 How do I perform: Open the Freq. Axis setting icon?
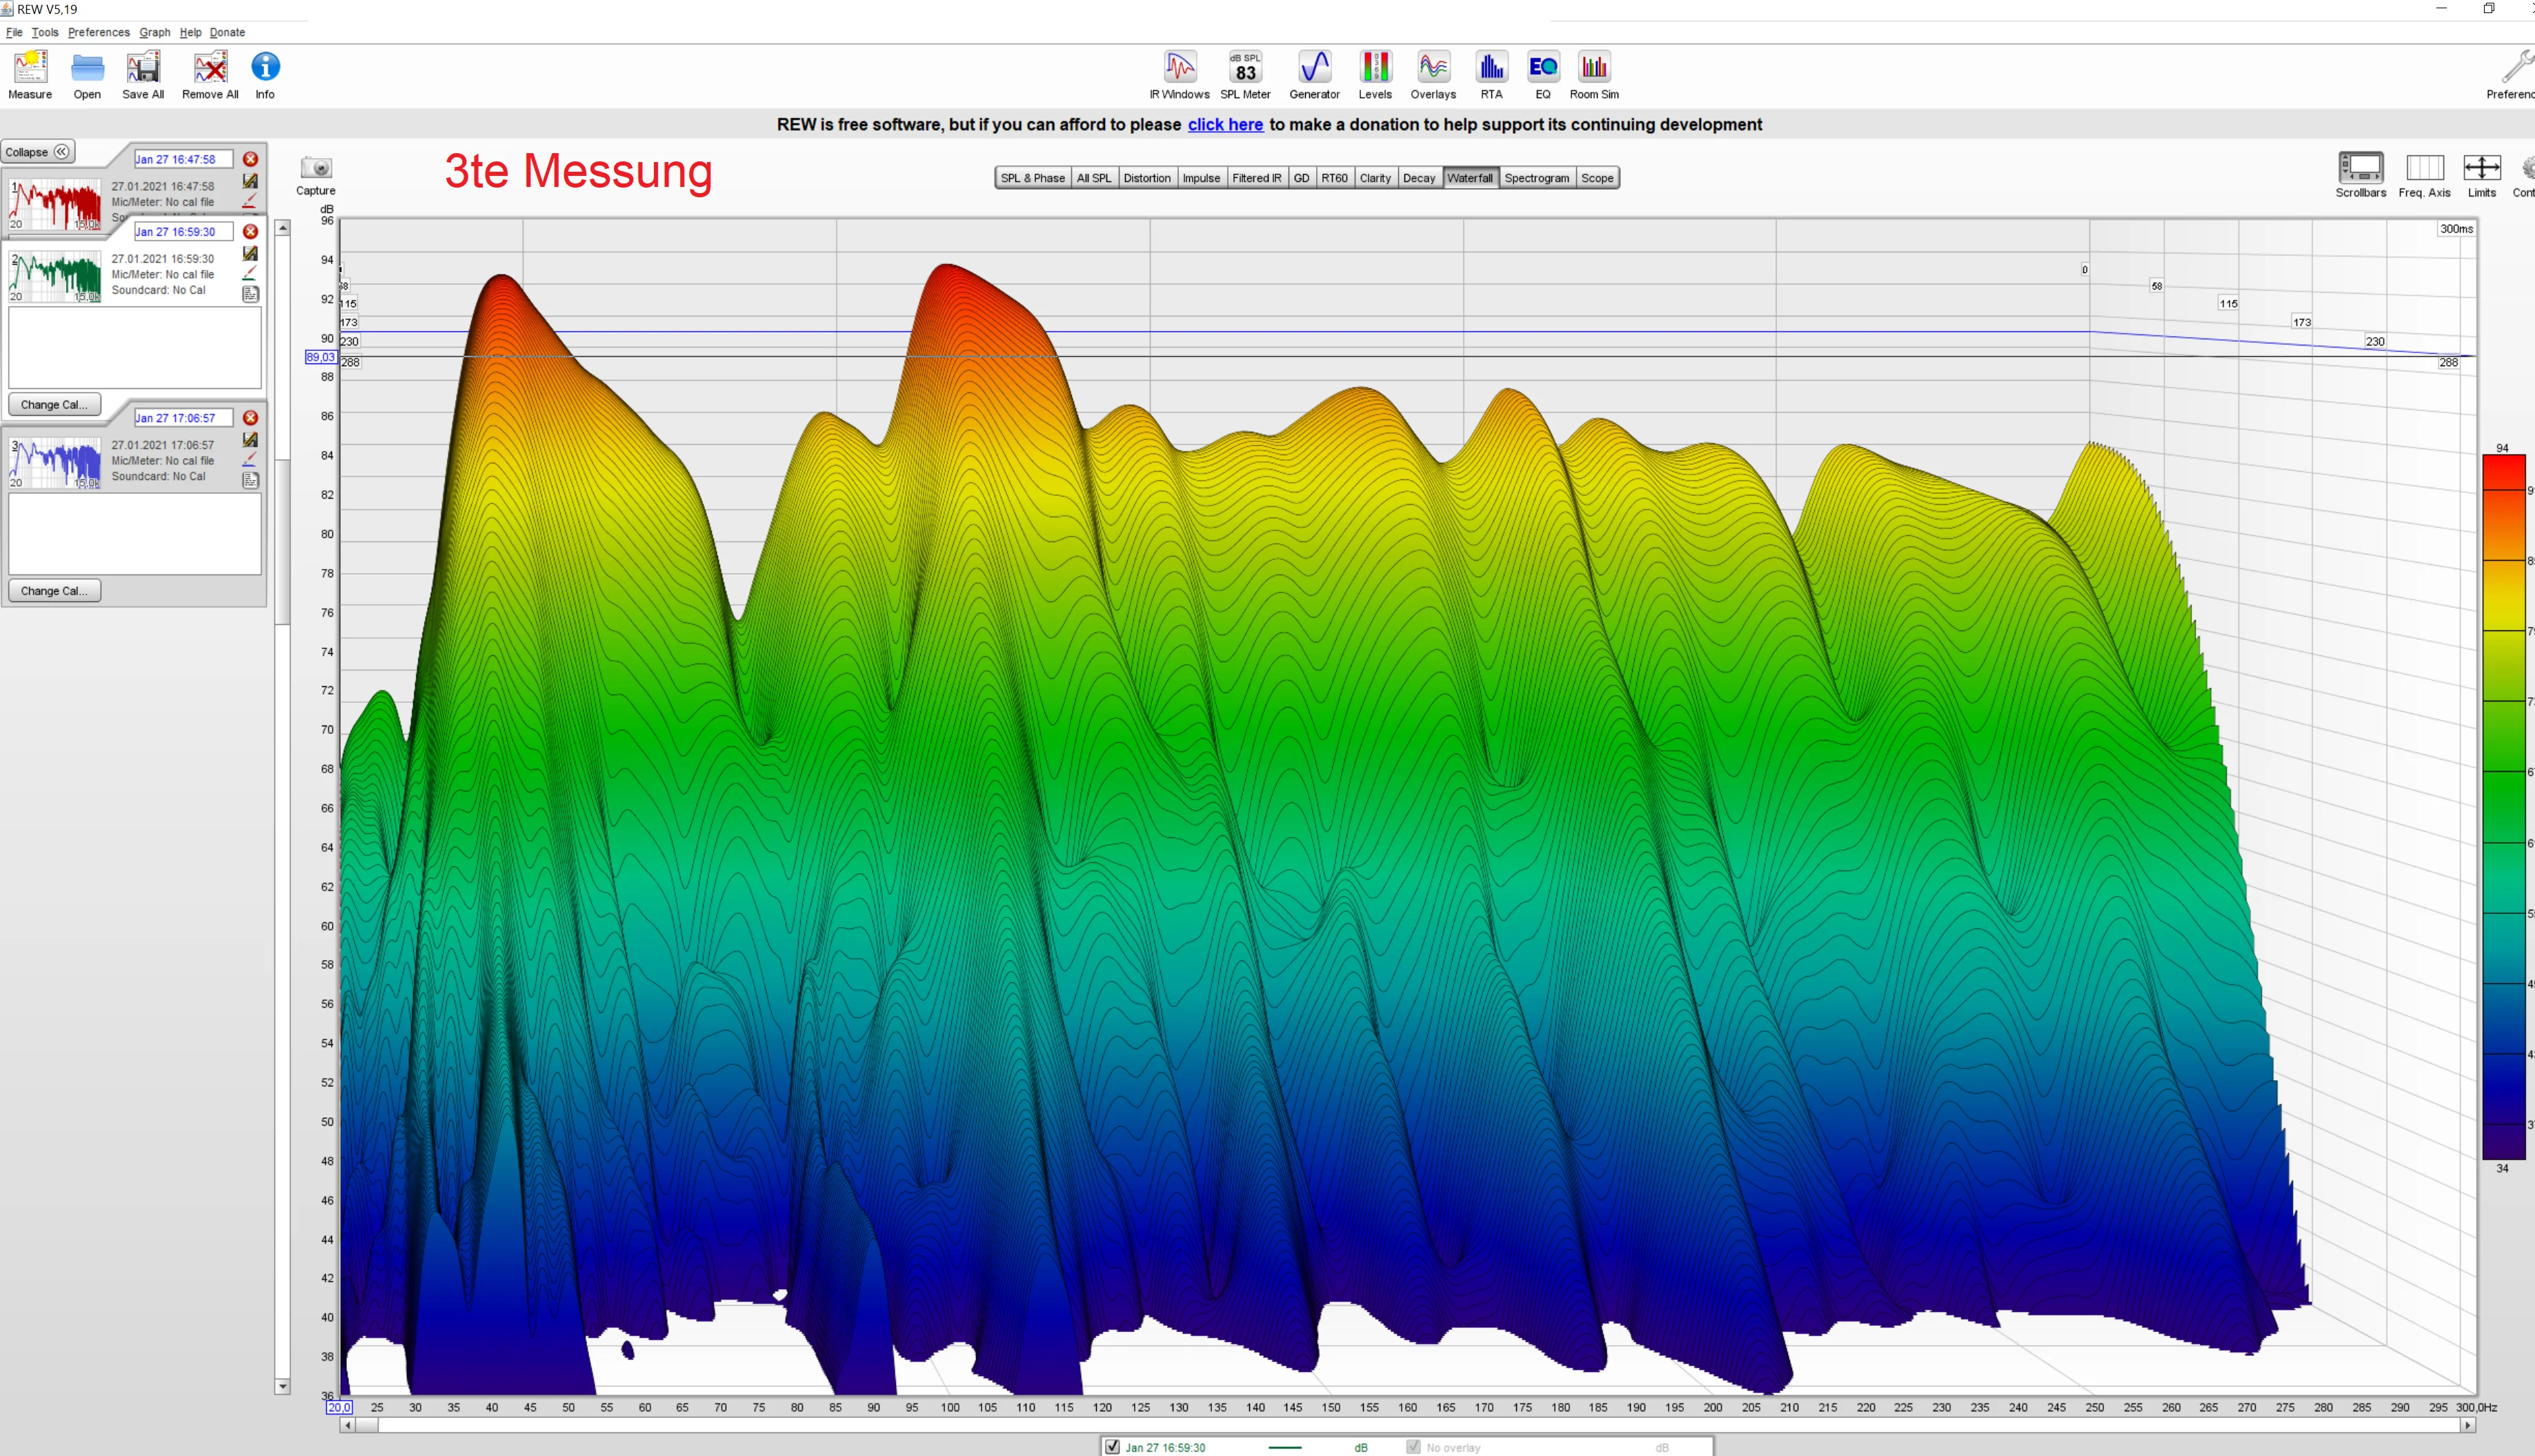pos(2424,174)
